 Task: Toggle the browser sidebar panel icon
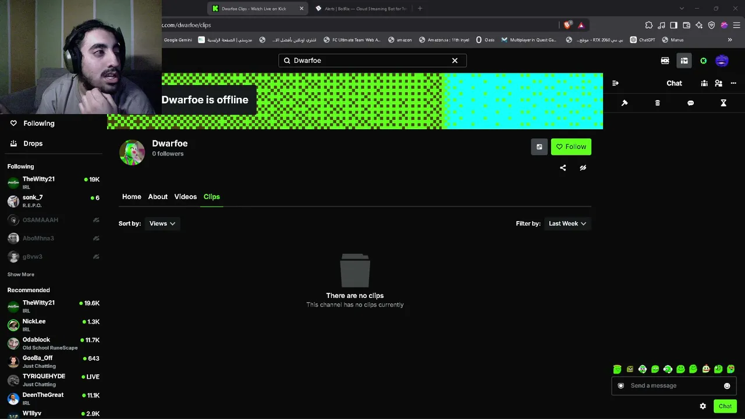[x=674, y=25]
